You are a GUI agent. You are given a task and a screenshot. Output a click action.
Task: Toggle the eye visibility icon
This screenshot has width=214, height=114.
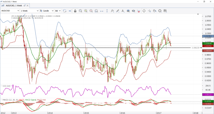[x=134, y=11]
